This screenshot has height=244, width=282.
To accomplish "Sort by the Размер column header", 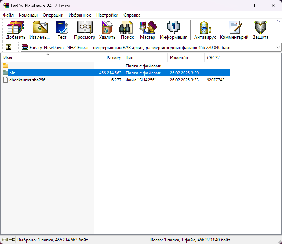I will click(109, 58).
